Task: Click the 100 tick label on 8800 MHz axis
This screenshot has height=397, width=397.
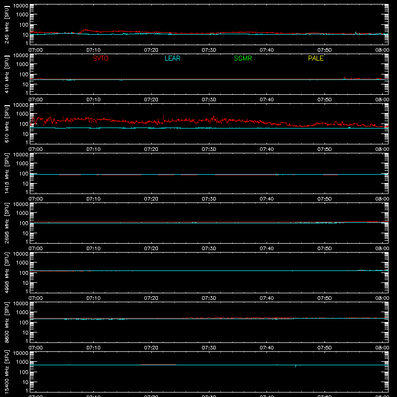Action: coord(24,323)
